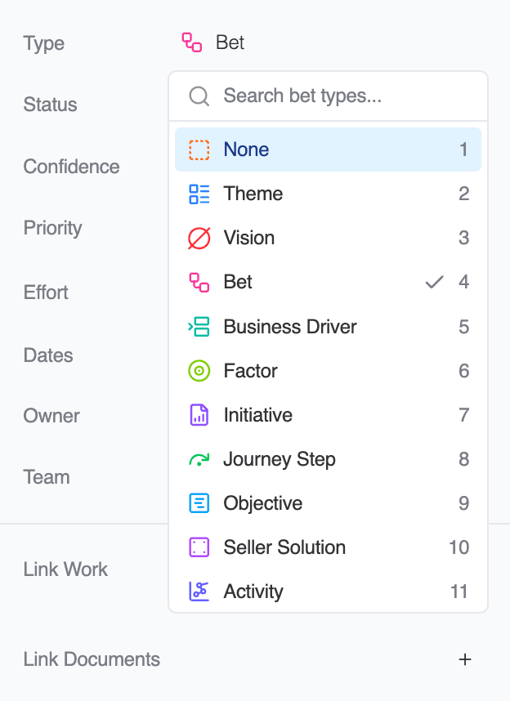Click the blue Theme list icon

tap(199, 194)
